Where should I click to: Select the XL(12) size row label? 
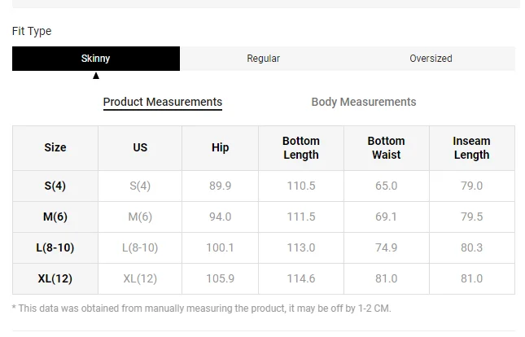55,278
